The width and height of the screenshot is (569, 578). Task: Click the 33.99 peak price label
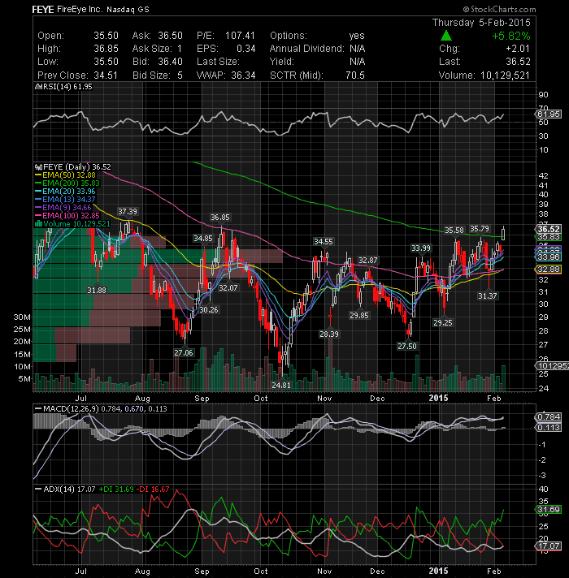pos(421,248)
